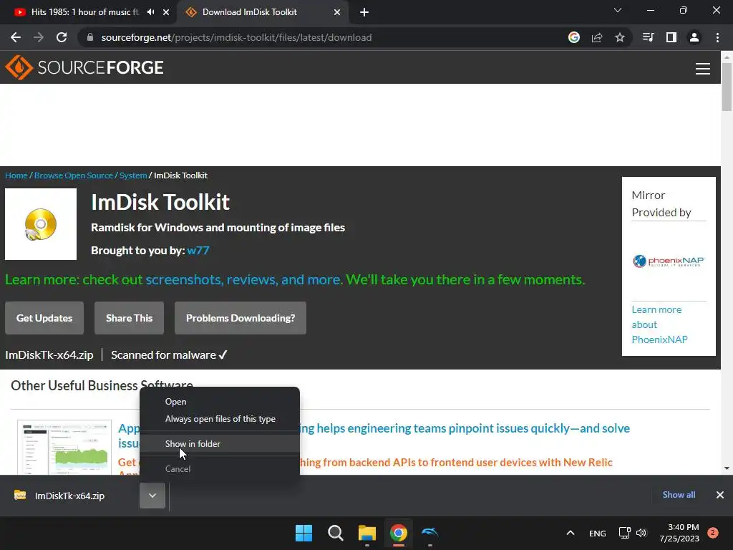Toggle the browser side panel

(x=671, y=37)
